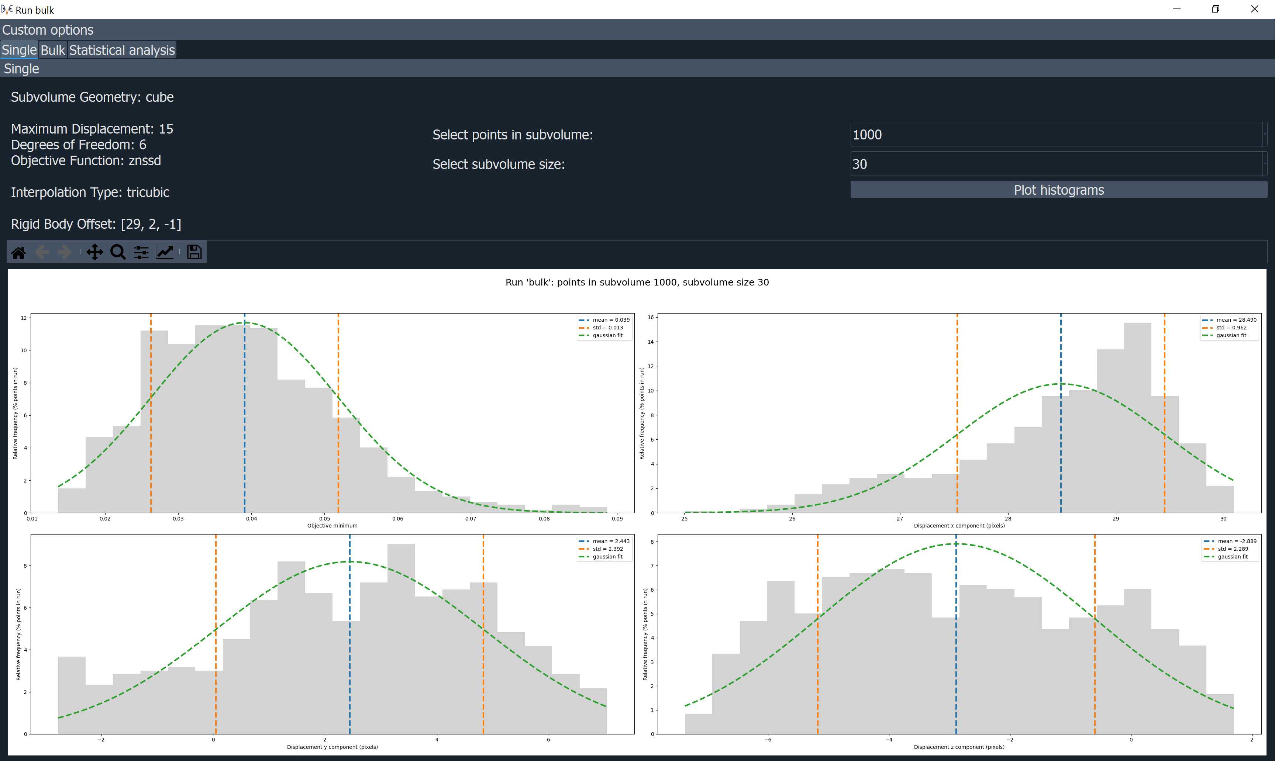
Task: Go back to previous plot view
Action: (x=42, y=252)
